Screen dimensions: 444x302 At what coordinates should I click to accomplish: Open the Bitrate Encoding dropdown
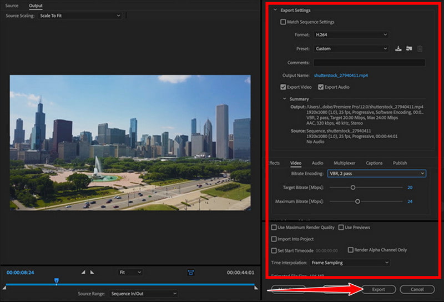point(377,173)
